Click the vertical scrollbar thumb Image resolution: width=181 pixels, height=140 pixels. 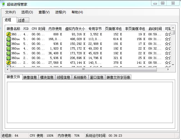(x=173, y=32)
